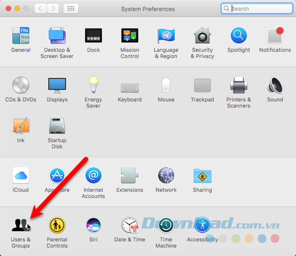Click the magnifier icon in Search field
The height and width of the screenshot is (256, 296).
[226, 8]
